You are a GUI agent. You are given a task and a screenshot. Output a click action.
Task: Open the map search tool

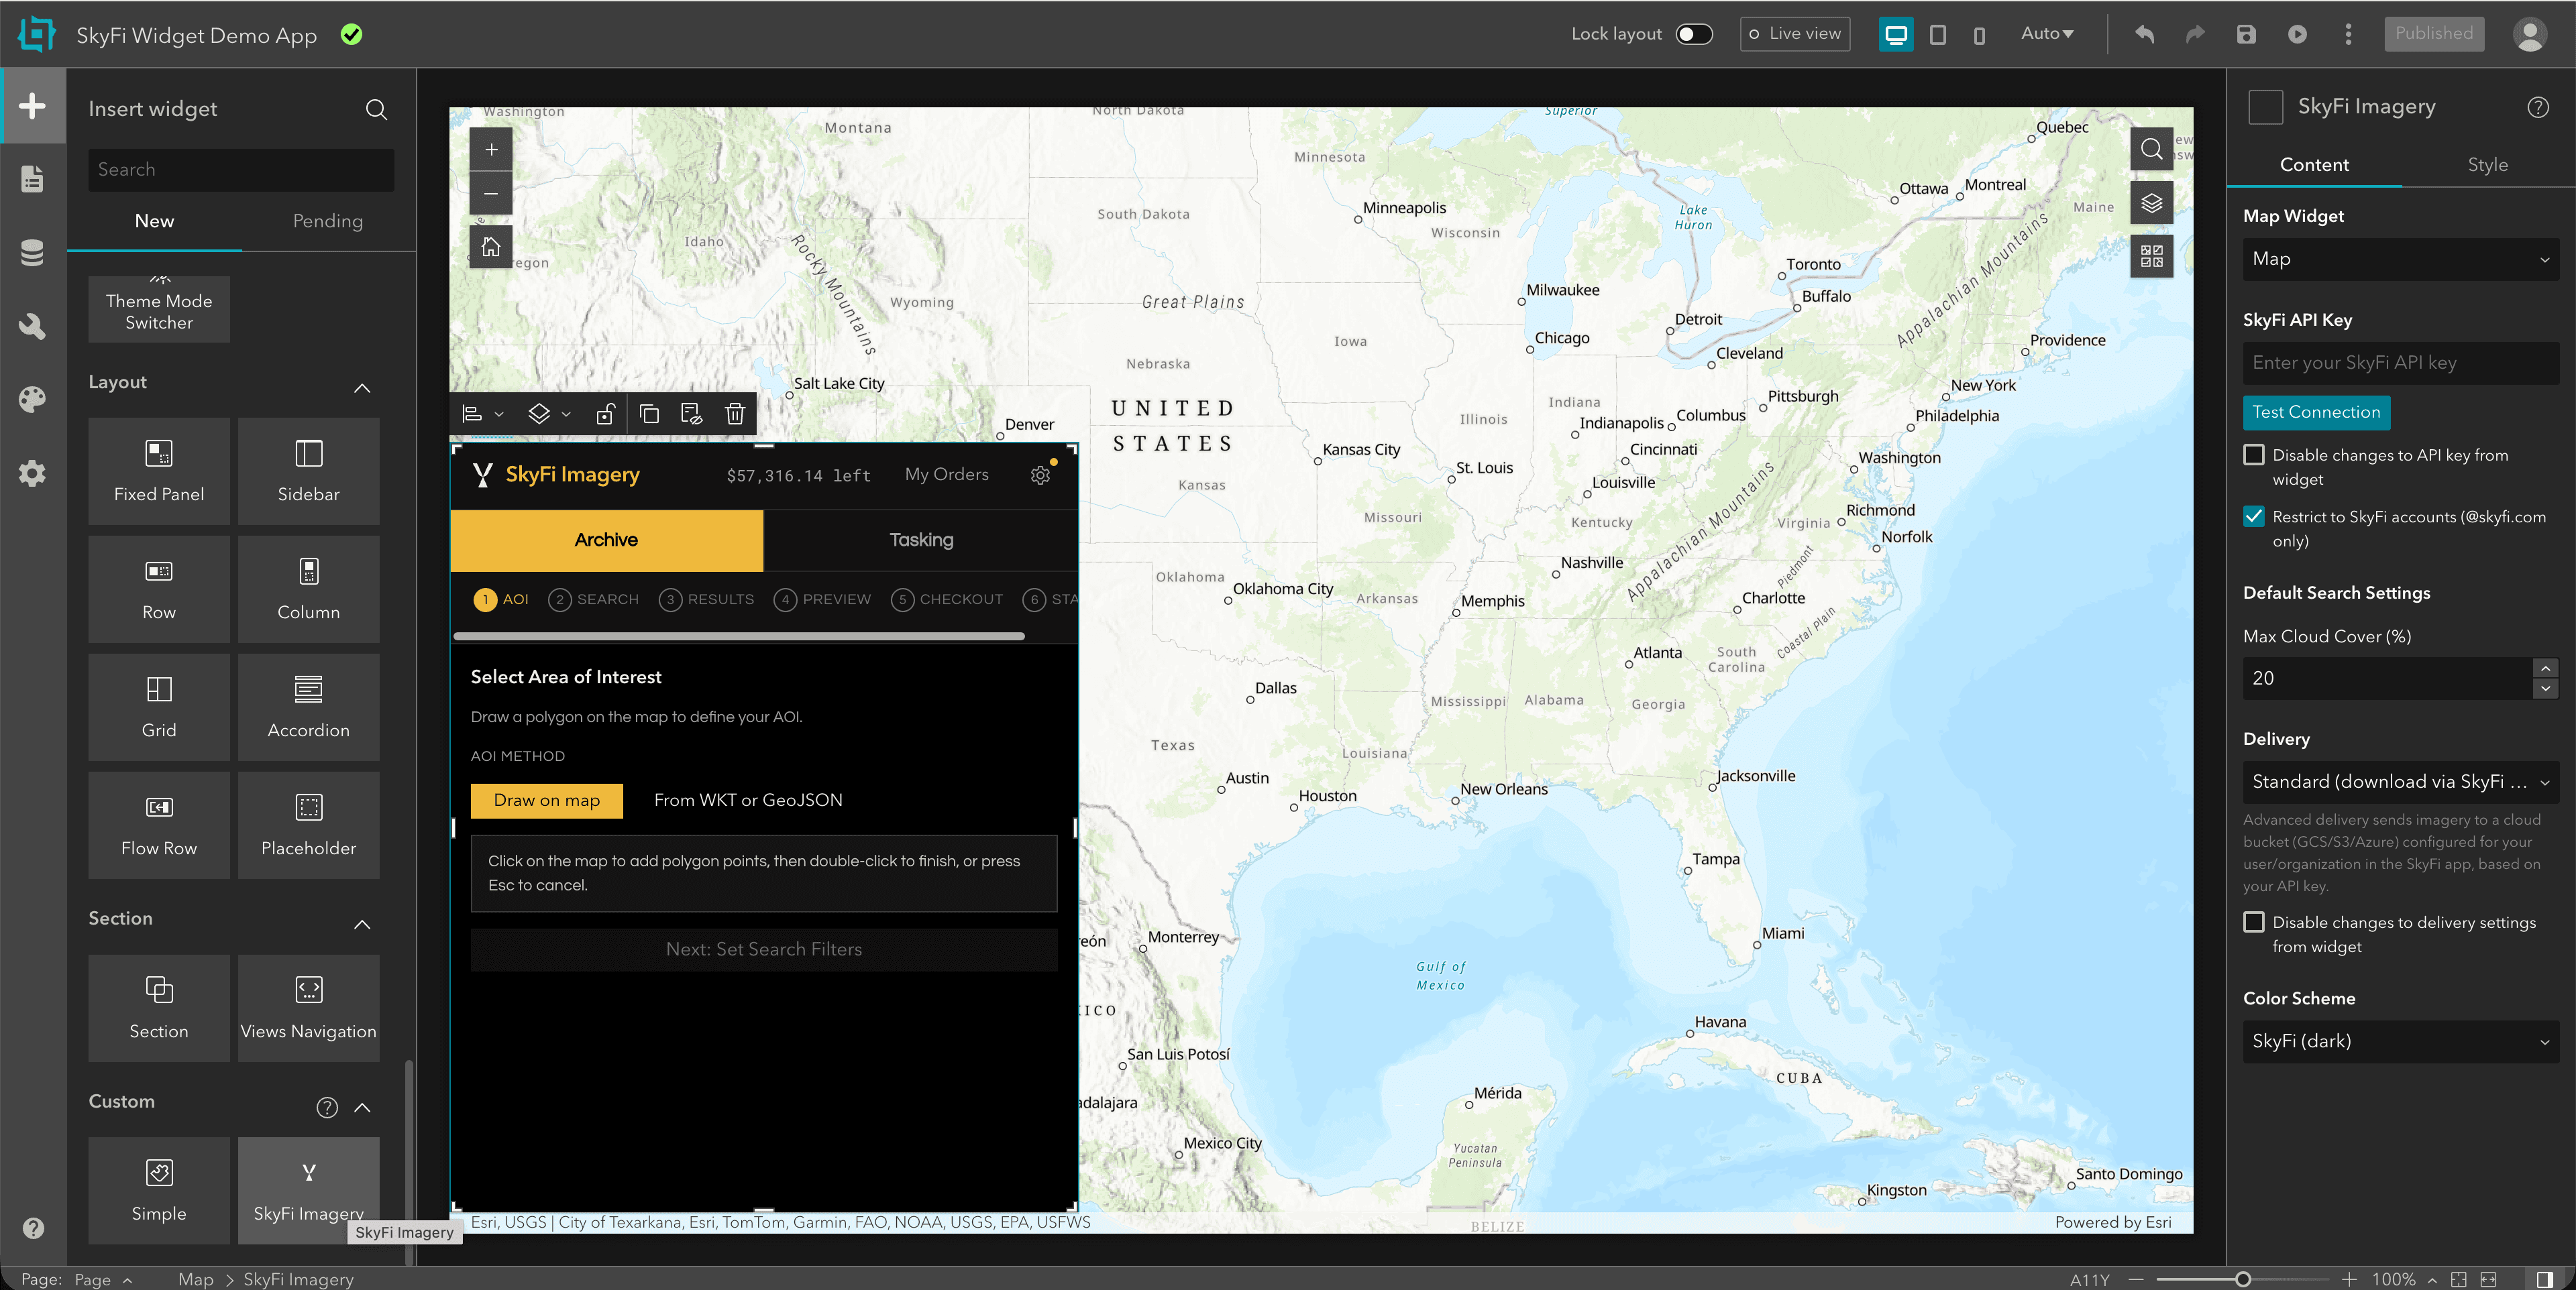click(2151, 150)
